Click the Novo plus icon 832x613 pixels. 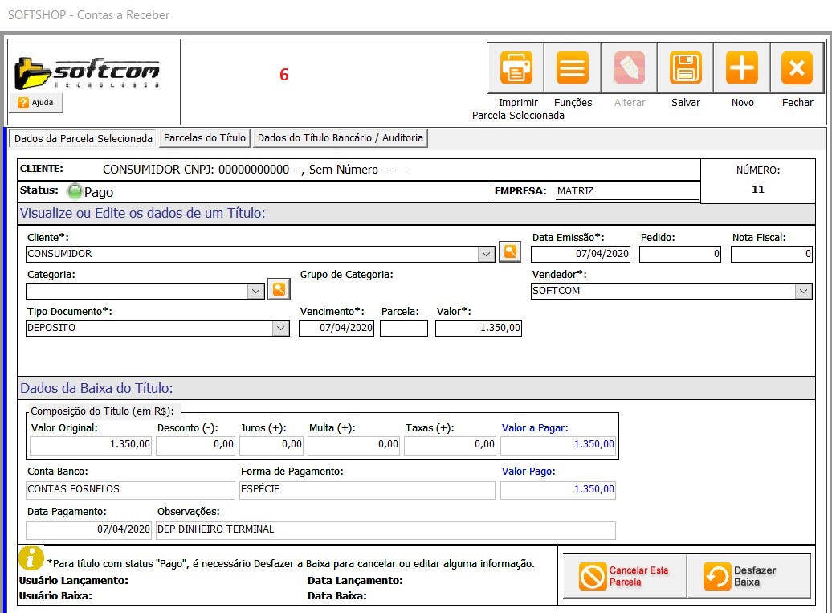click(x=742, y=68)
